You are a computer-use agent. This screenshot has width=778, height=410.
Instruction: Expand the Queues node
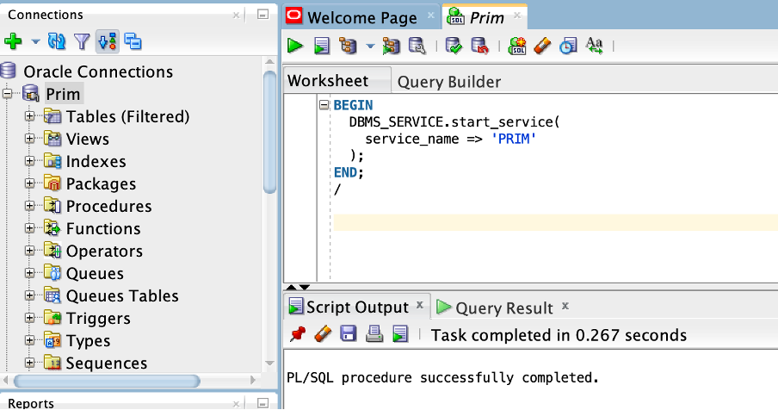pyautogui.click(x=30, y=273)
